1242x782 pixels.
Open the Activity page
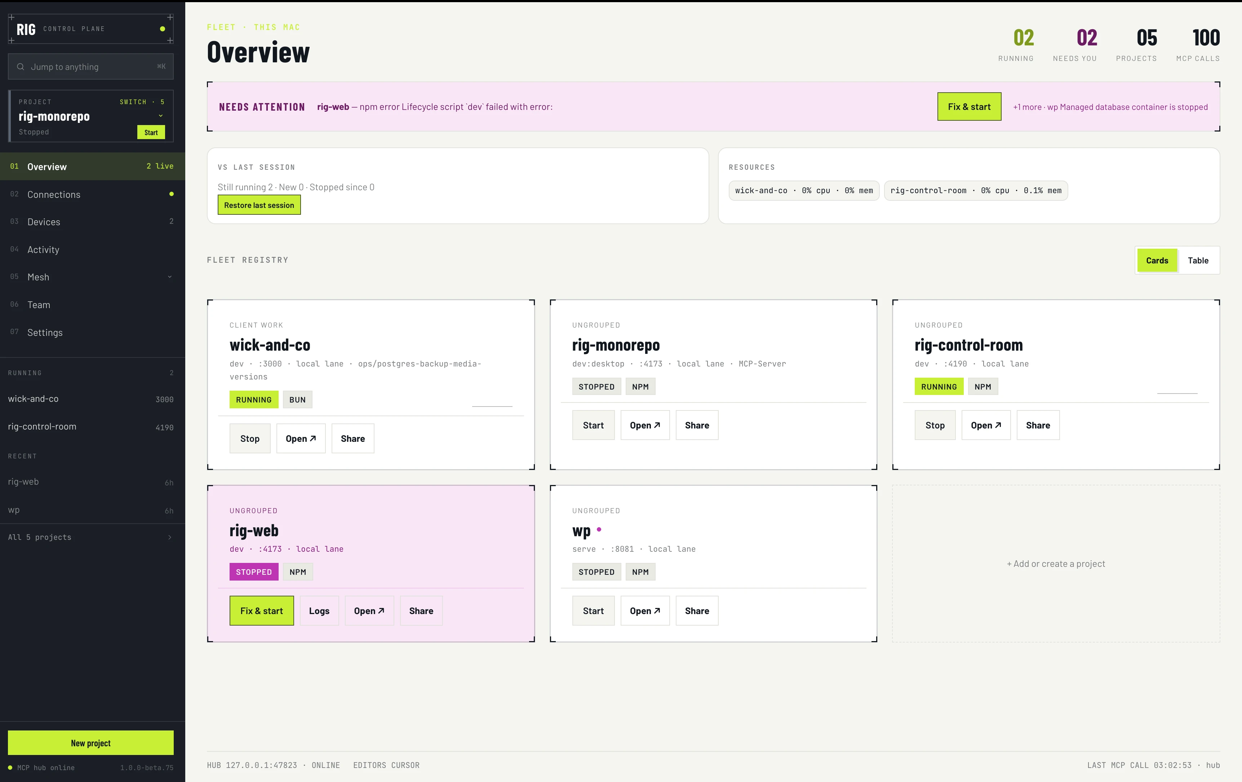point(92,250)
